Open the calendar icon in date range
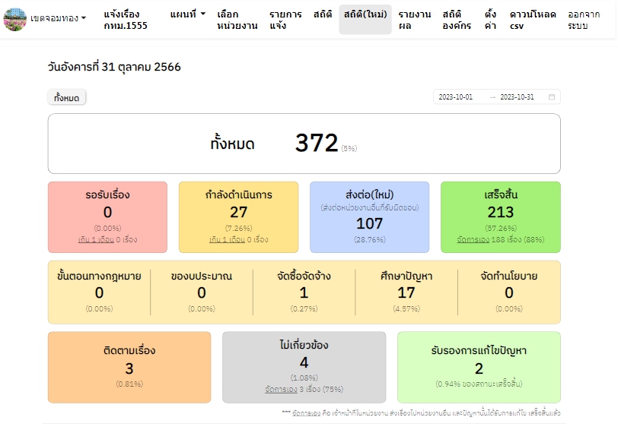This screenshot has height=433, width=618. click(x=552, y=97)
